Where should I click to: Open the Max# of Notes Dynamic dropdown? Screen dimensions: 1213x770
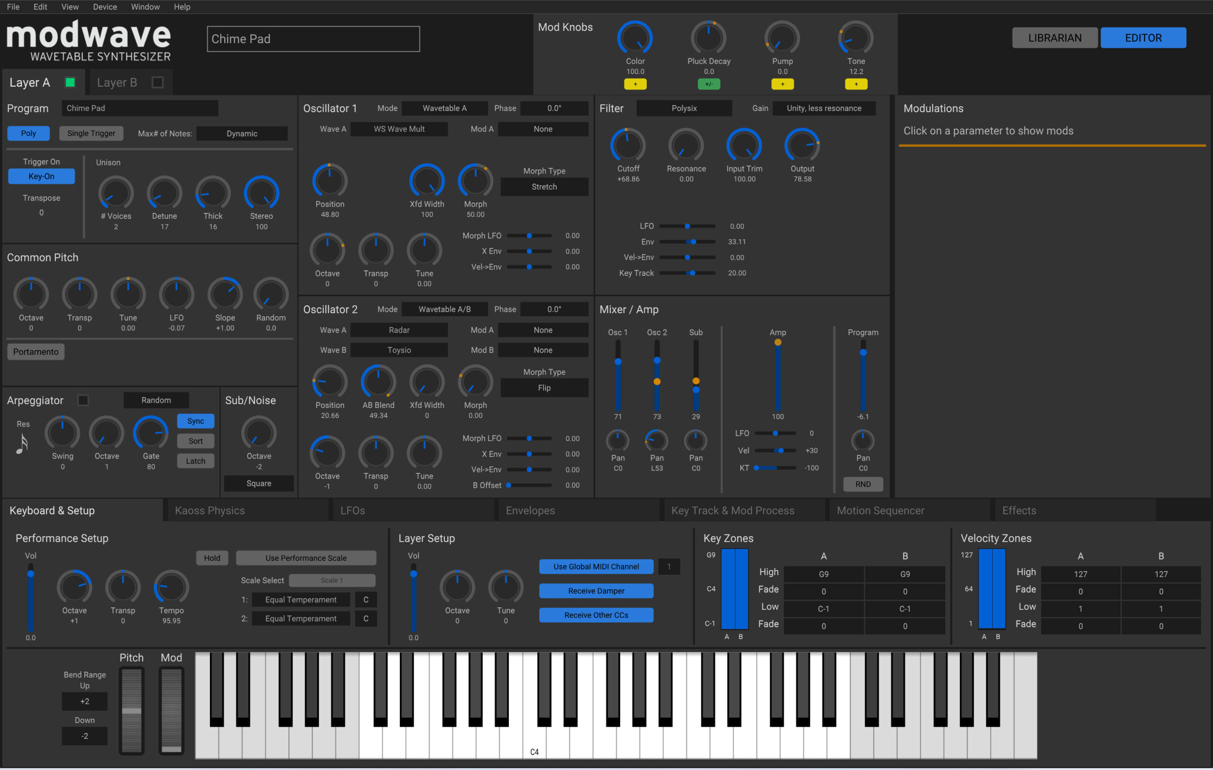coord(242,134)
